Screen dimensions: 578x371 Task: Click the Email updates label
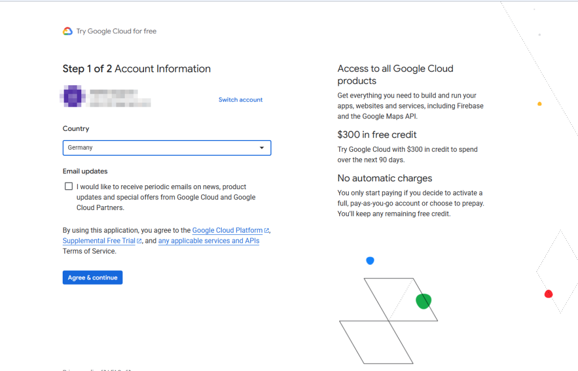[x=85, y=171]
